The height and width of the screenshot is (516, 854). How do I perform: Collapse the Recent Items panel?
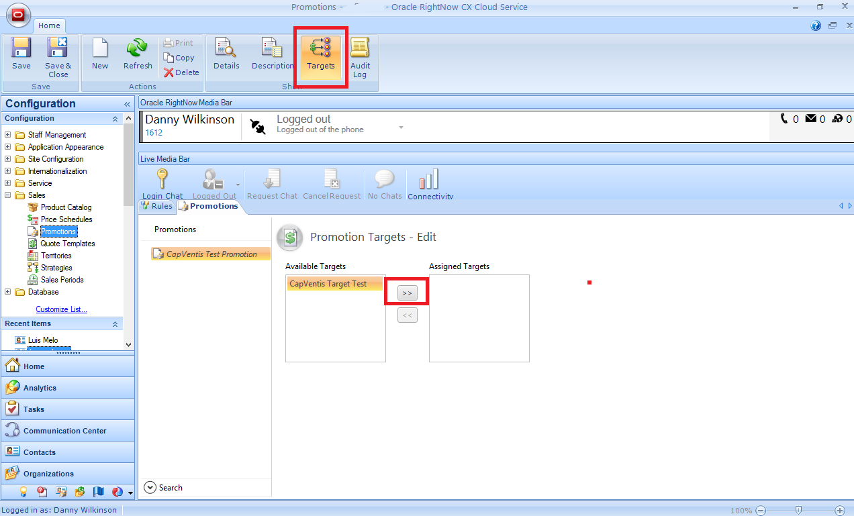click(x=115, y=324)
